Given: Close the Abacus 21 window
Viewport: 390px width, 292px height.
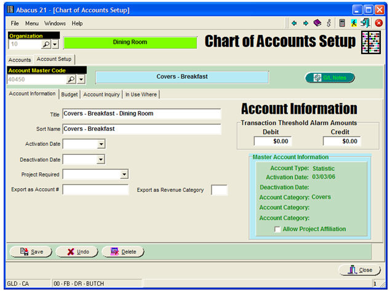Looking at the screenshot, I should tap(380, 10).
